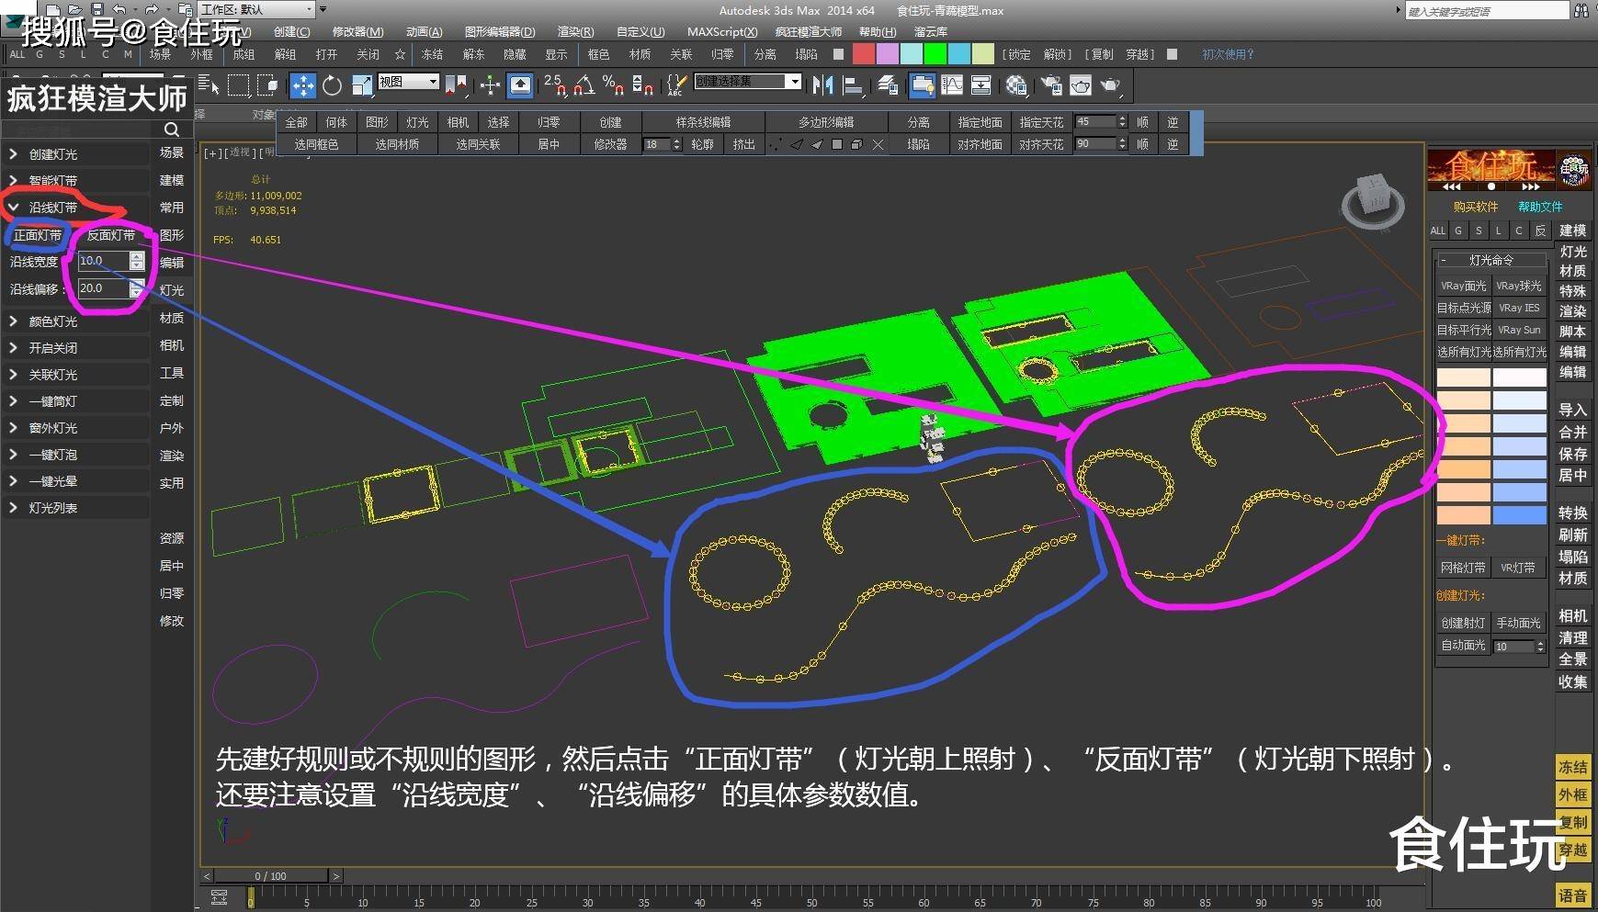Click the Edit Named Selection Sets icon
This screenshot has height=912, width=1598.
point(676,85)
